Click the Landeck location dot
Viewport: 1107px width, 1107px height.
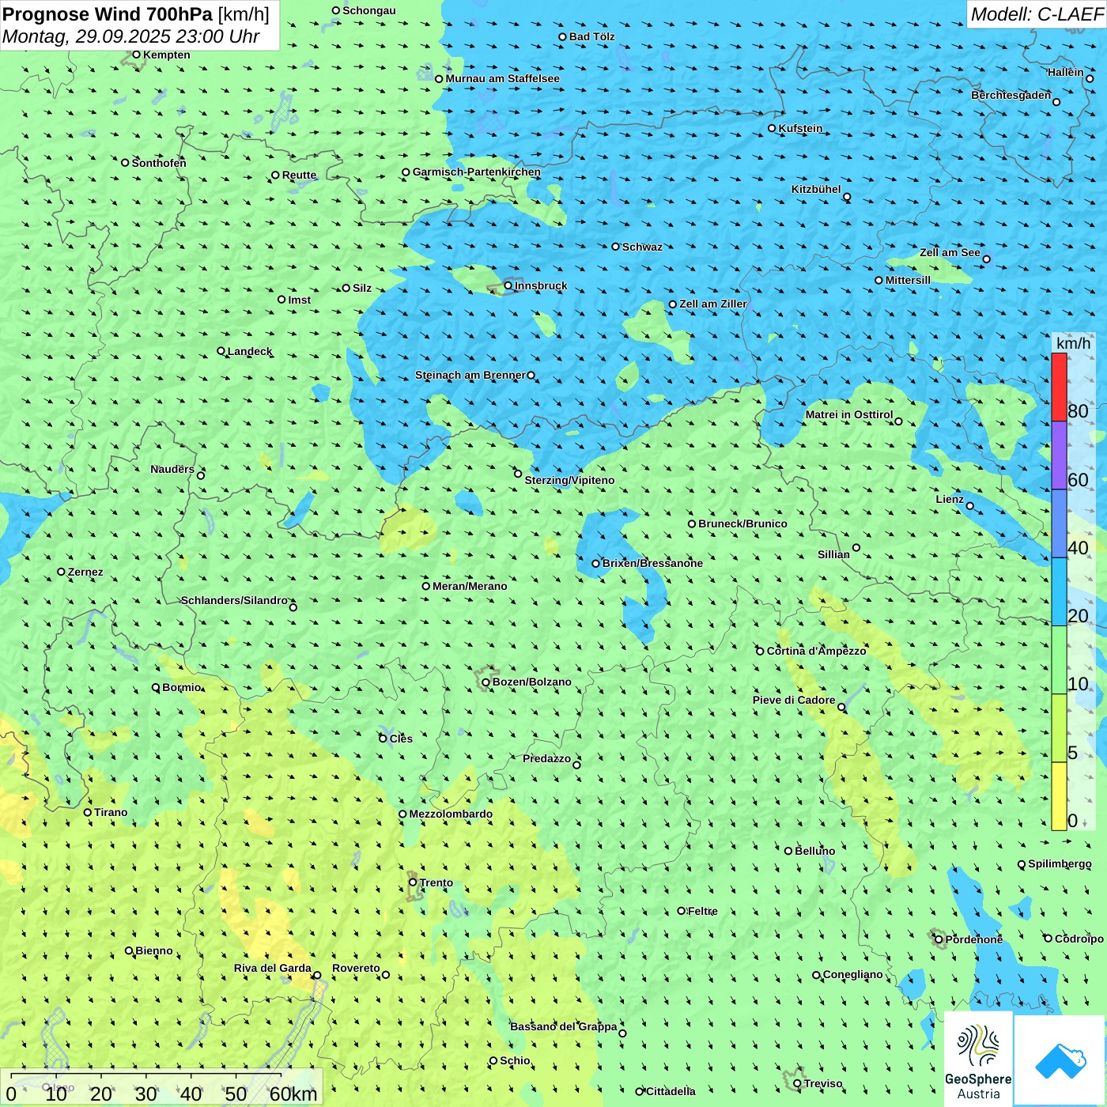(221, 351)
